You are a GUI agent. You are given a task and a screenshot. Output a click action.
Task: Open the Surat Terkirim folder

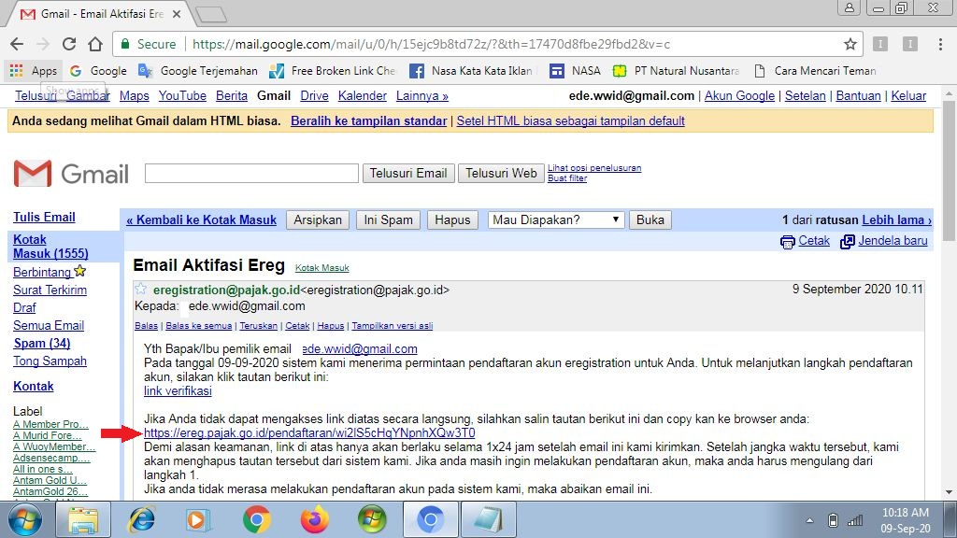coord(50,290)
